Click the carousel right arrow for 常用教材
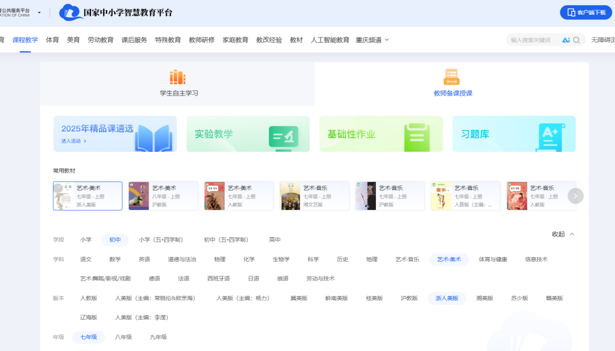Viewport: 615px width, 351px height. (x=575, y=195)
